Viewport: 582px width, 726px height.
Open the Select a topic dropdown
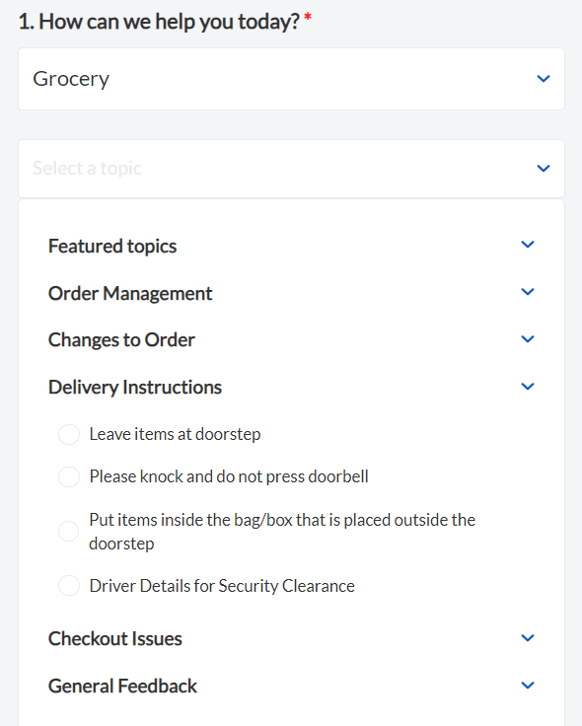point(291,169)
